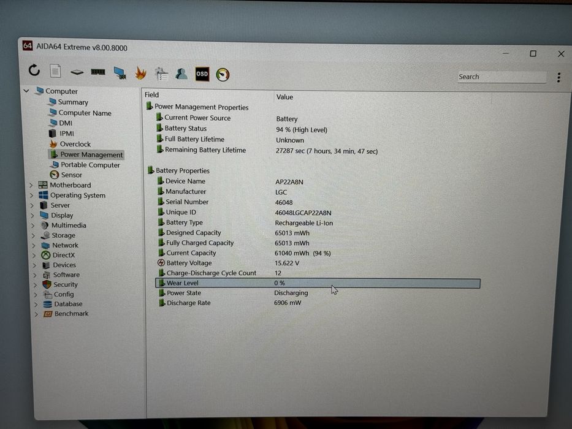Expand the Motherboard tree node
The height and width of the screenshot is (429, 572).
point(31,185)
